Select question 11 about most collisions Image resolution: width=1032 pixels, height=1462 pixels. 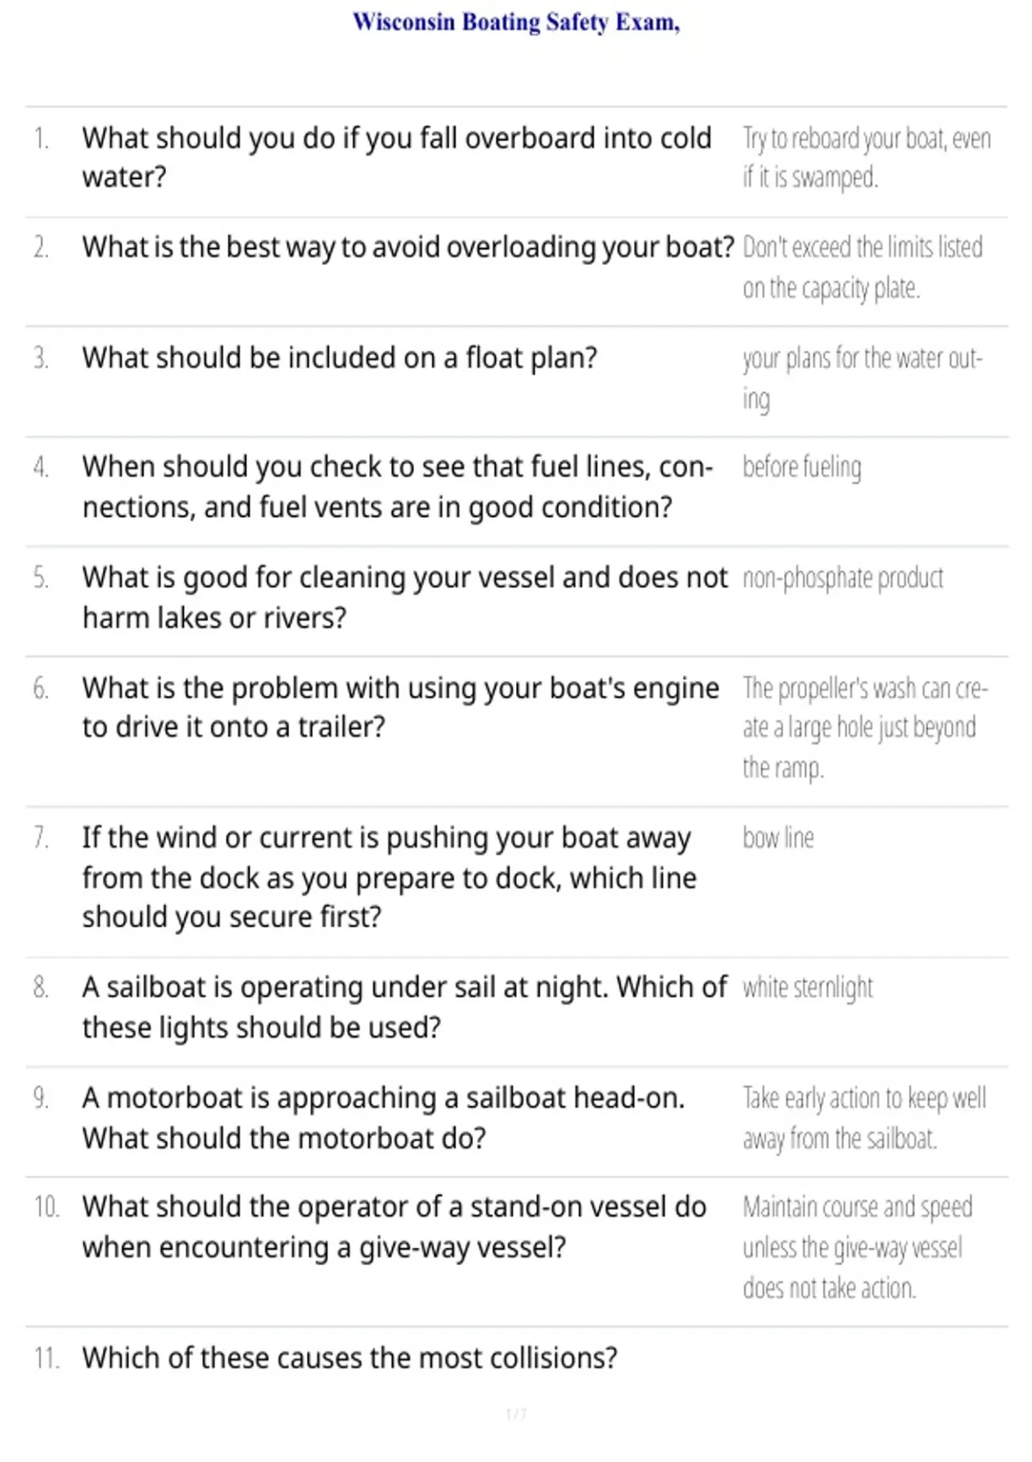[x=350, y=1358]
